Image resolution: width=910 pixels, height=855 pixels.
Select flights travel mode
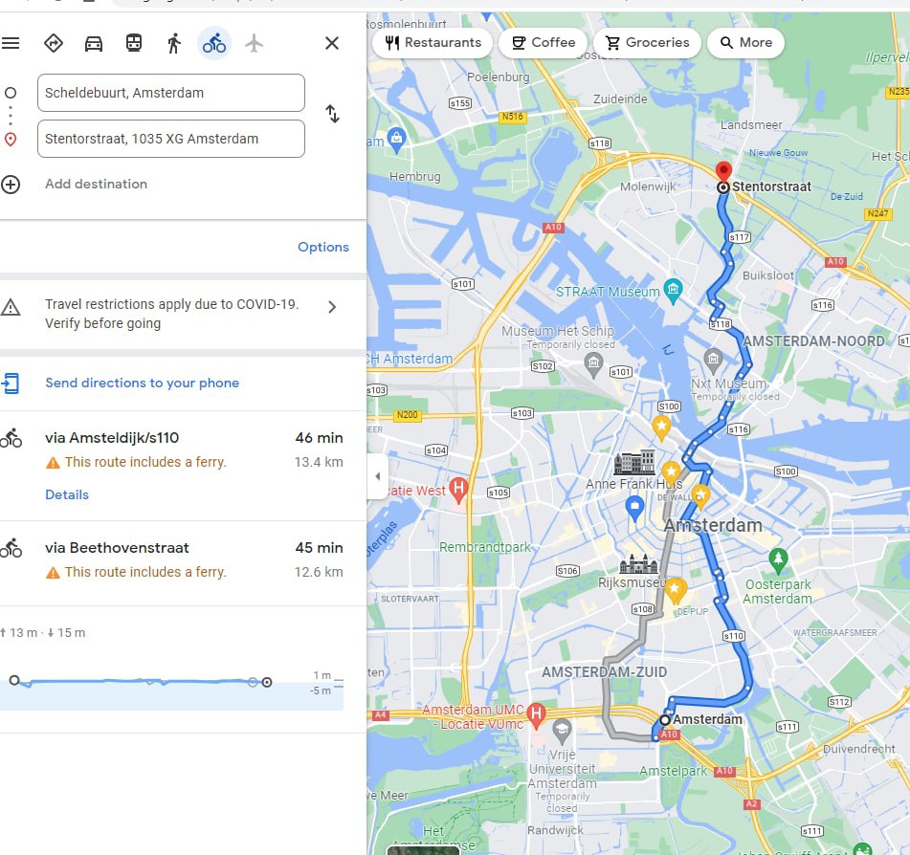pyautogui.click(x=254, y=43)
